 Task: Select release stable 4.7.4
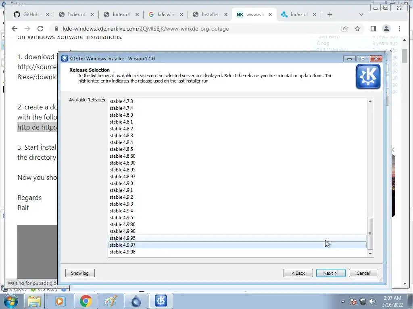pos(237,108)
